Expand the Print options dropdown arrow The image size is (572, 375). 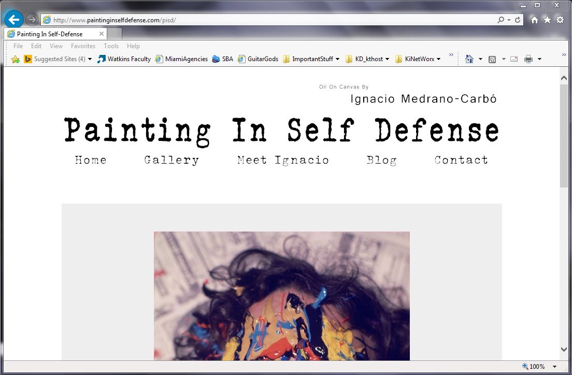click(539, 59)
